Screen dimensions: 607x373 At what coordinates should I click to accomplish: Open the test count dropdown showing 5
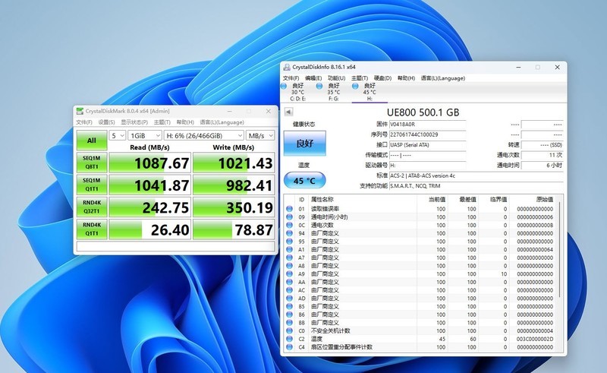[x=118, y=135]
